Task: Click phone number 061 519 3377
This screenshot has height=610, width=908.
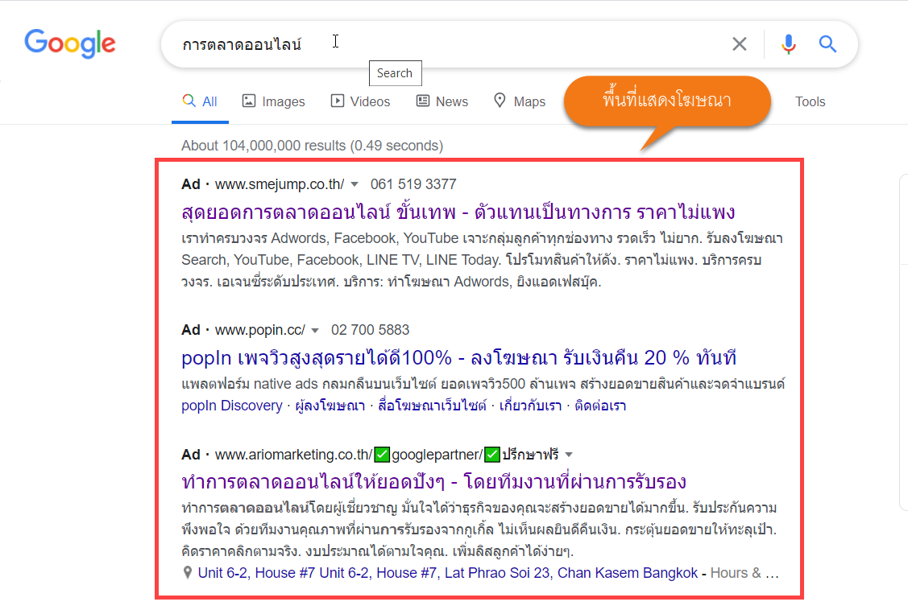Action: pyautogui.click(x=413, y=184)
